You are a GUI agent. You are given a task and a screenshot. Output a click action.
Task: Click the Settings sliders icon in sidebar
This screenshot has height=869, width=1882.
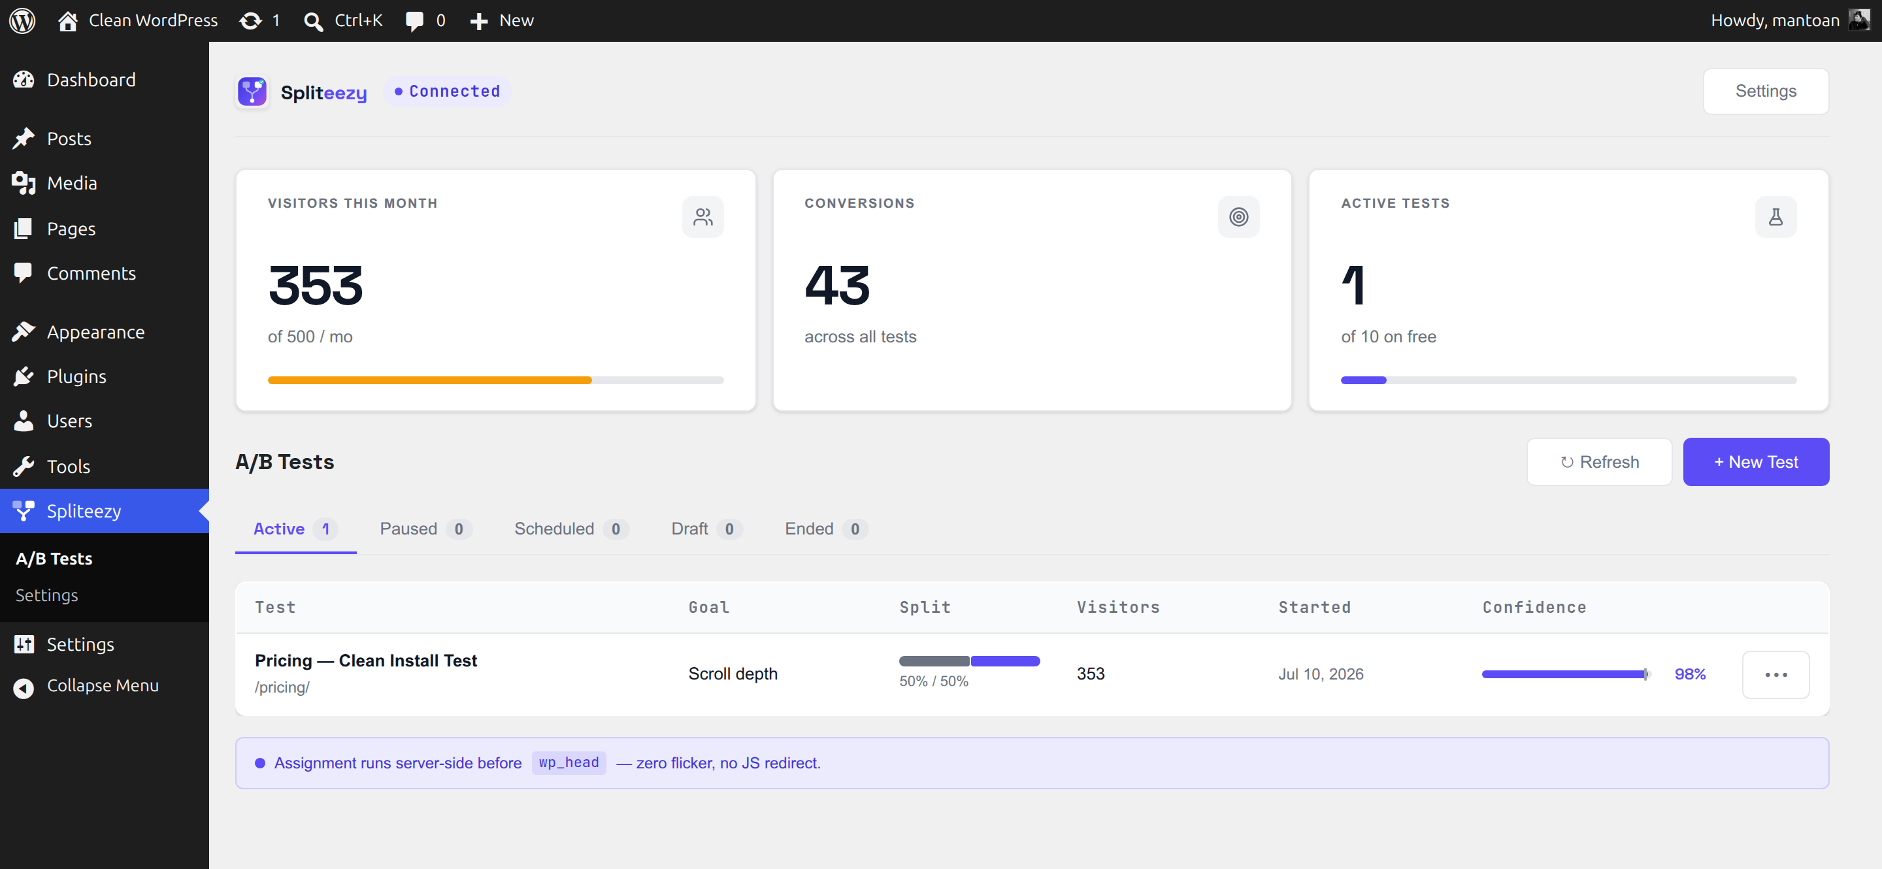coord(24,644)
